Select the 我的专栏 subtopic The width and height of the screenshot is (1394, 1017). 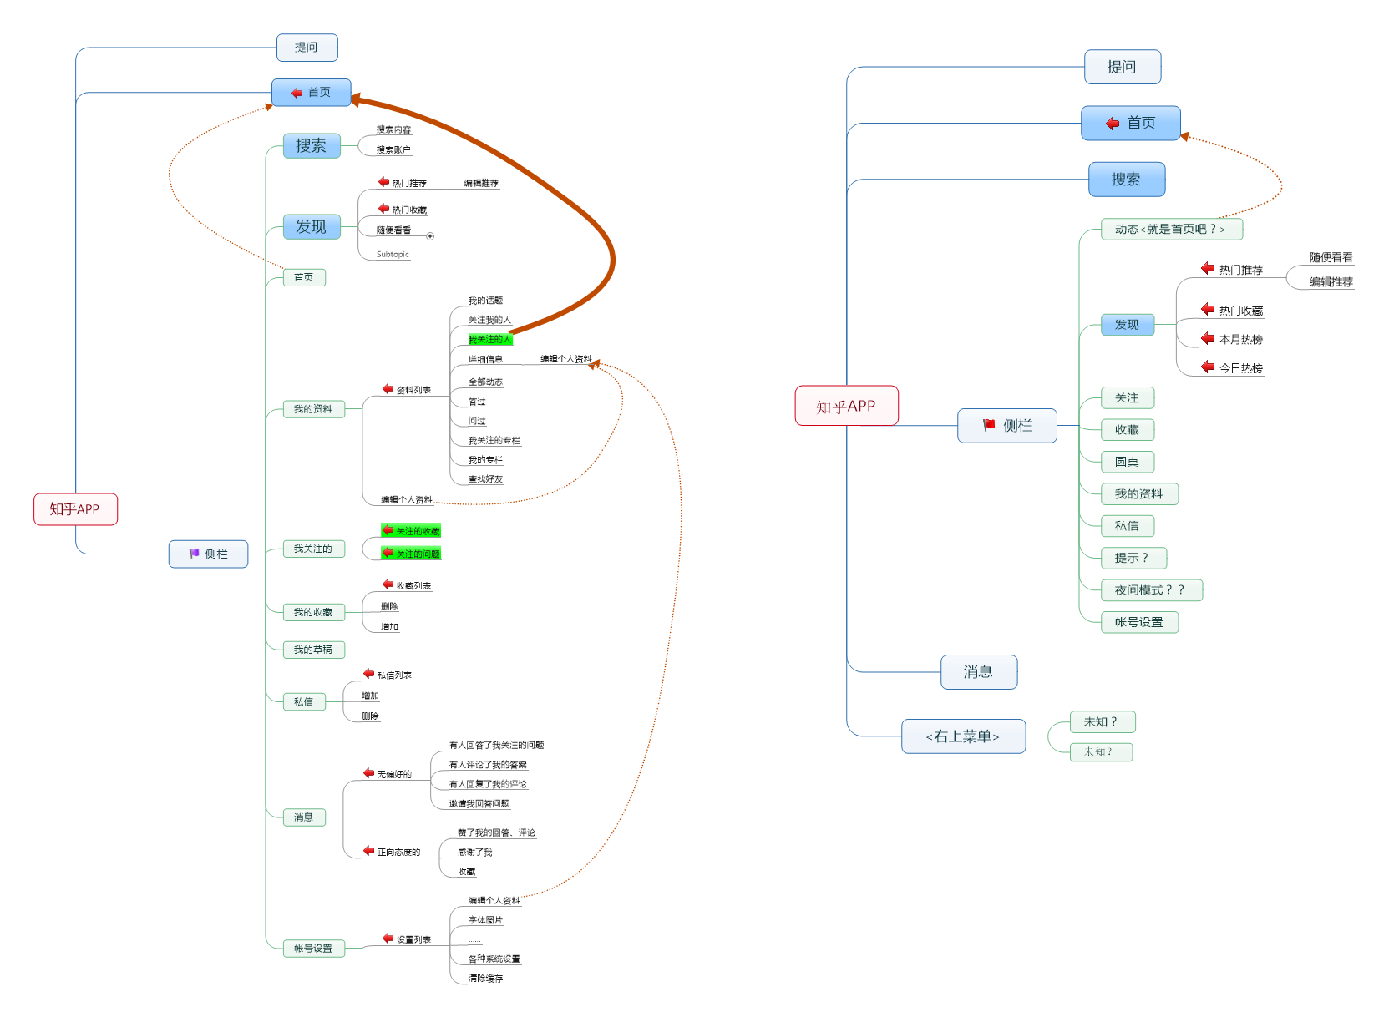(x=485, y=460)
